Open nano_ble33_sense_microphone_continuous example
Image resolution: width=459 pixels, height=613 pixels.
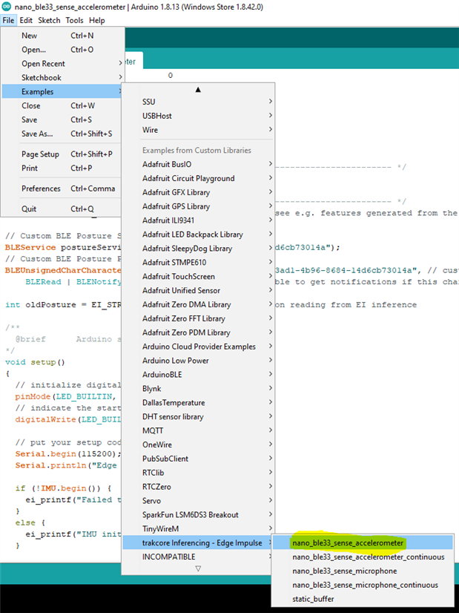pyautogui.click(x=363, y=586)
